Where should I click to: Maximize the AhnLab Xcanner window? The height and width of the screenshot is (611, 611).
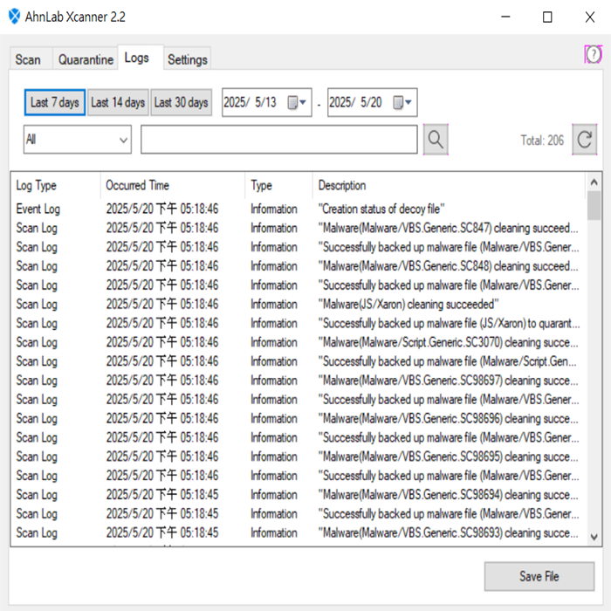point(547,17)
